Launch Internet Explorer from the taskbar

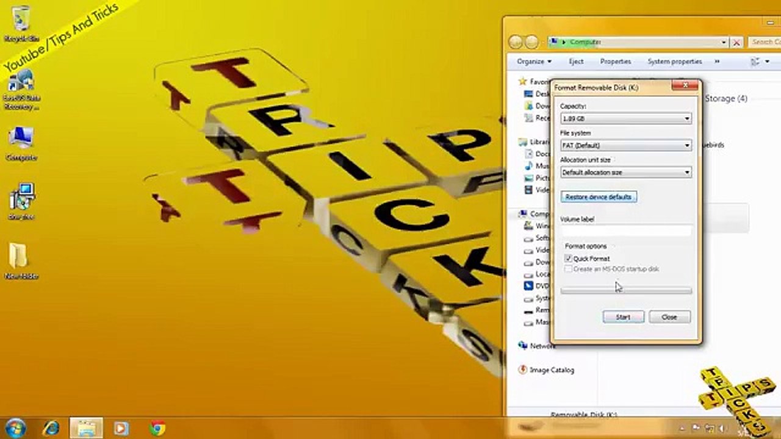point(51,429)
